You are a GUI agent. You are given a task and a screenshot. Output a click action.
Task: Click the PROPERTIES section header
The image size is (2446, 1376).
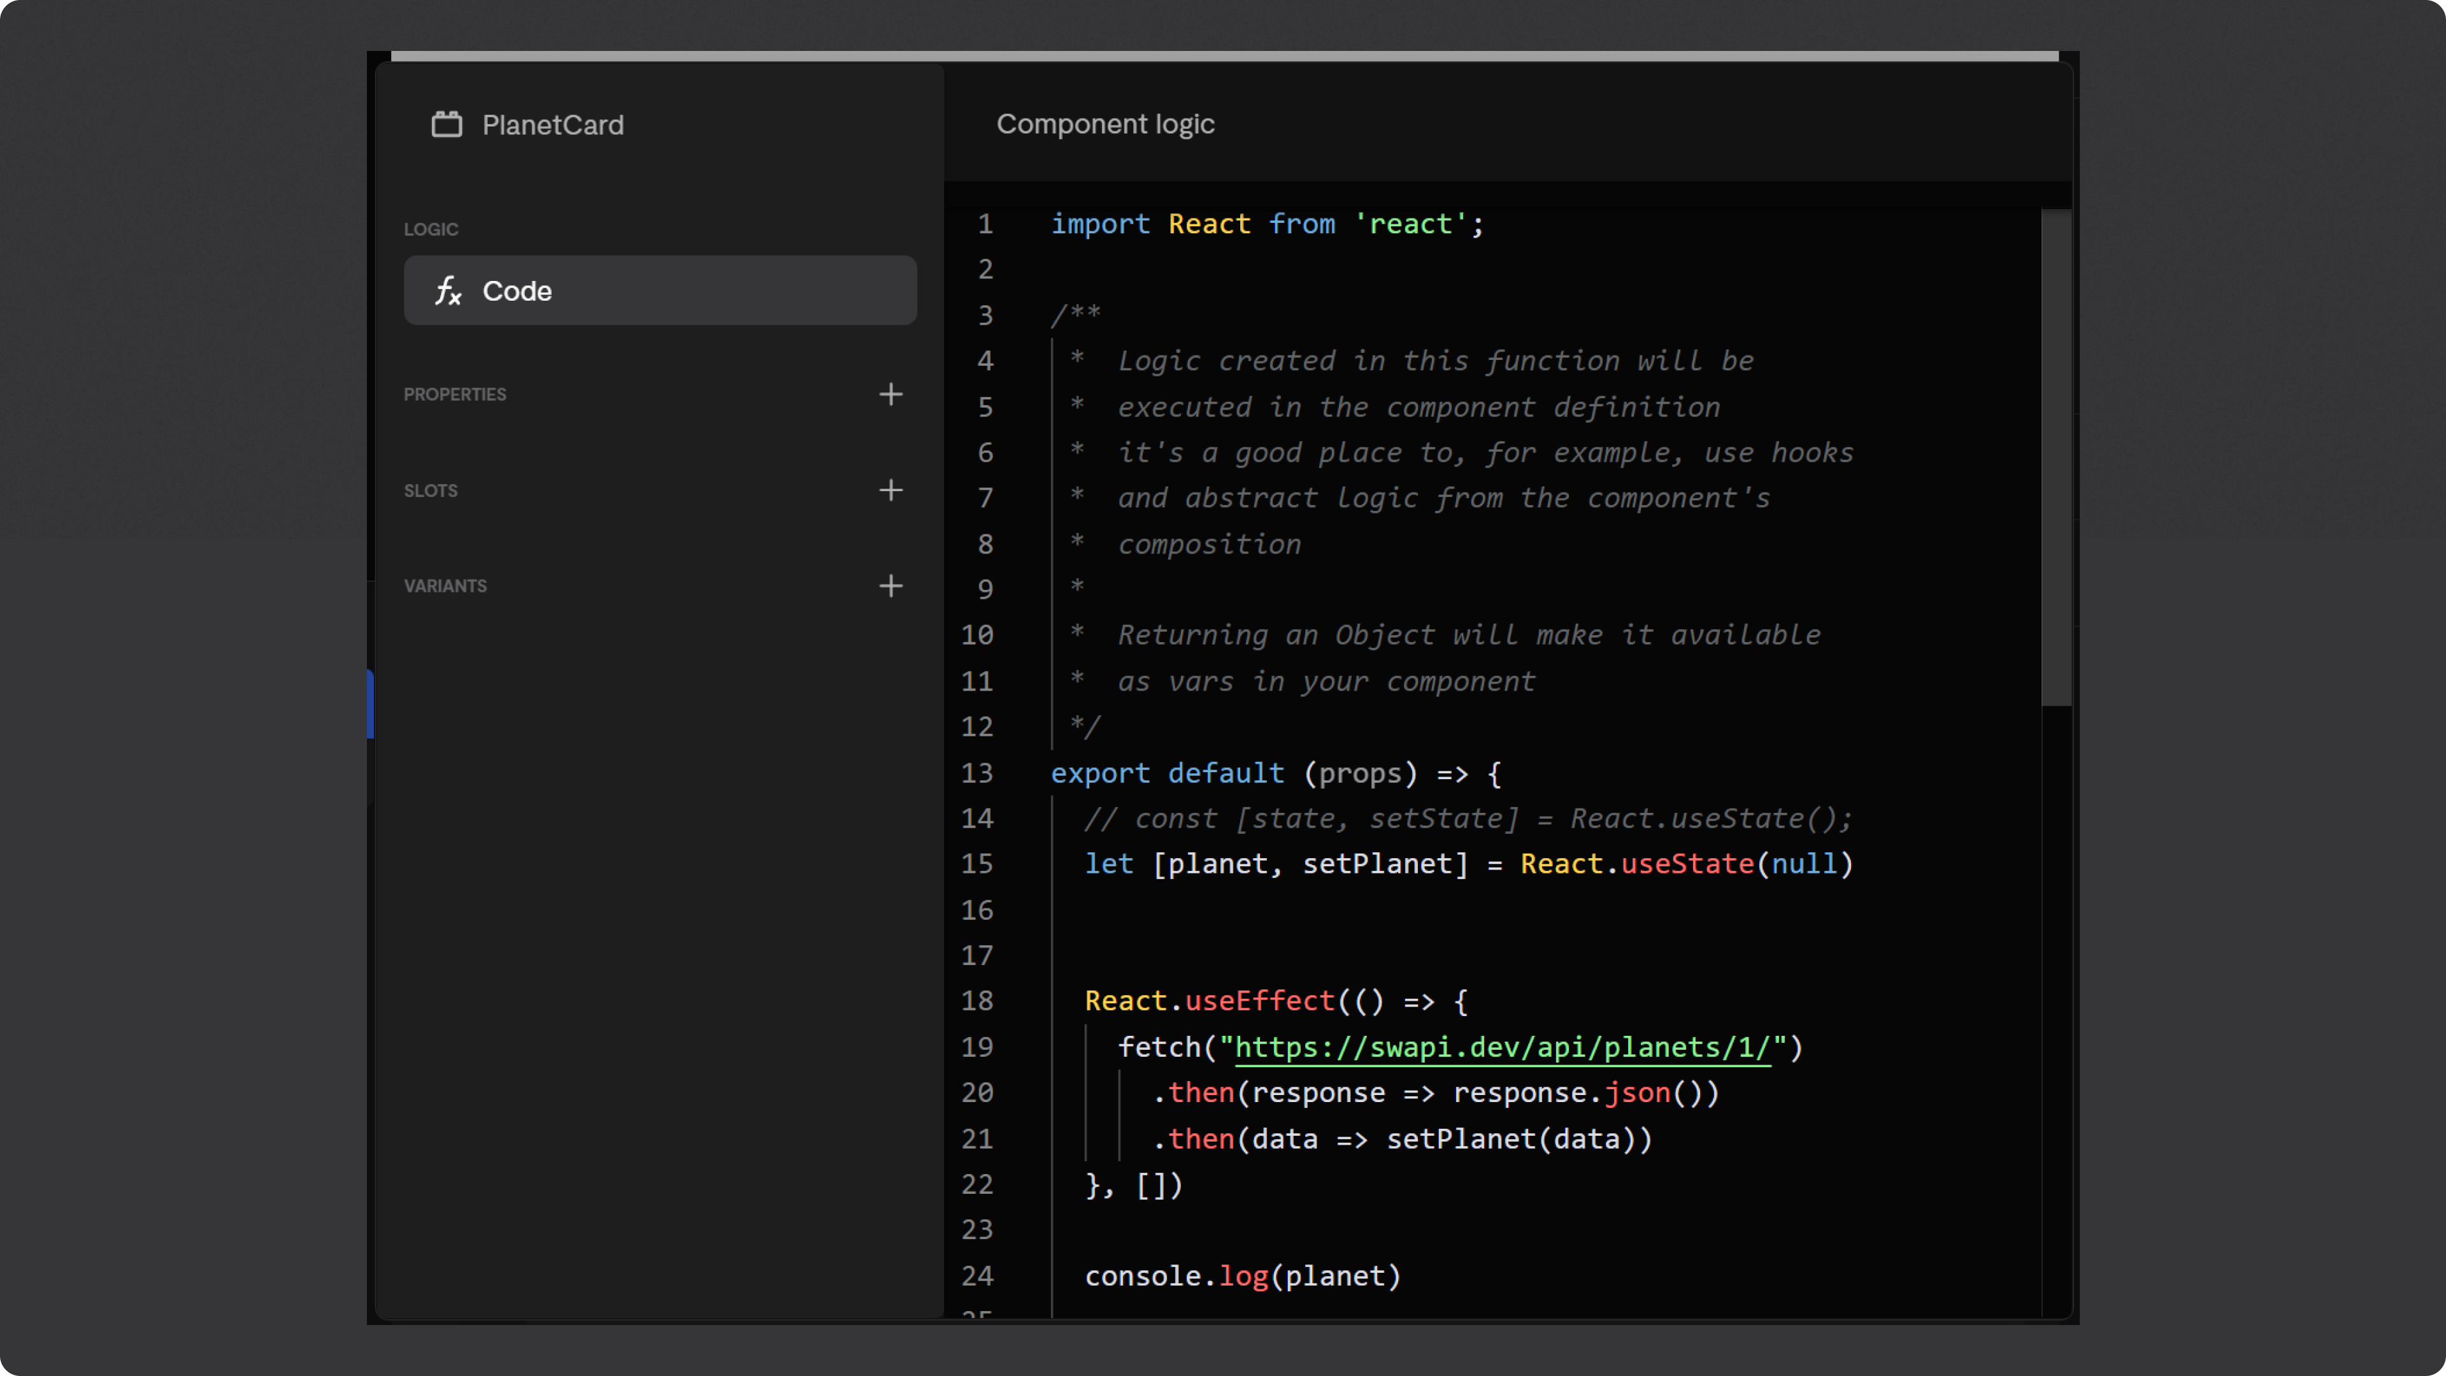click(x=455, y=394)
